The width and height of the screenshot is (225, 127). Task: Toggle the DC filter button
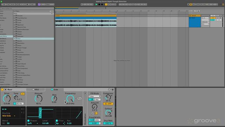(22, 94)
